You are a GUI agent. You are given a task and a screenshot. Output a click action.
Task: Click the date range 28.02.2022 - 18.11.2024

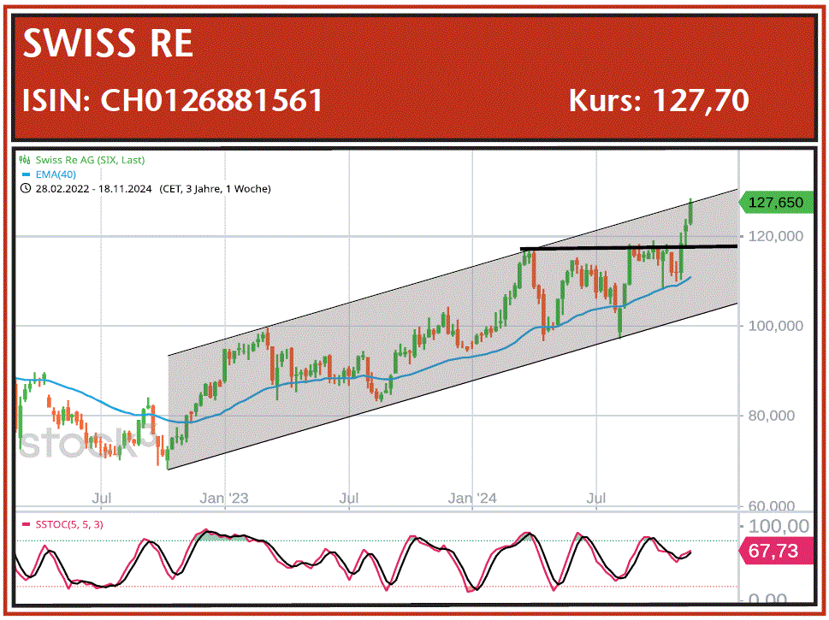point(93,189)
